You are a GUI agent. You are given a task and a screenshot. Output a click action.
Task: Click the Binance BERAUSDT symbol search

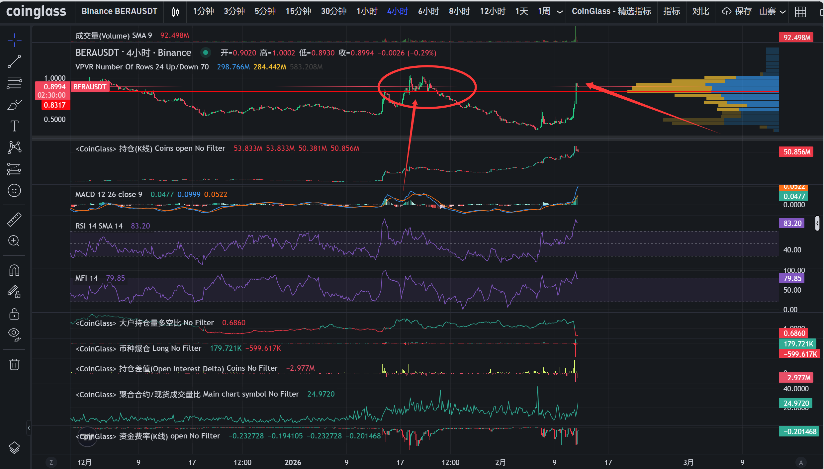119,12
